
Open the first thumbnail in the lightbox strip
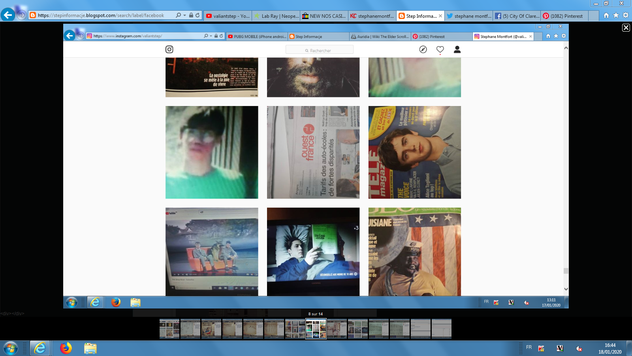click(x=169, y=329)
